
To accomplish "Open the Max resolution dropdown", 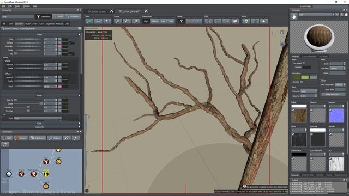I will 340,85.
